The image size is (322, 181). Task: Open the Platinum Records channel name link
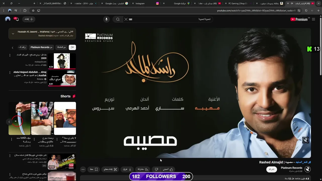click(x=292, y=168)
